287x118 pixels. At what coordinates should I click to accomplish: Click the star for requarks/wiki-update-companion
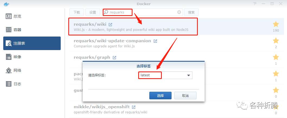pos(276,41)
